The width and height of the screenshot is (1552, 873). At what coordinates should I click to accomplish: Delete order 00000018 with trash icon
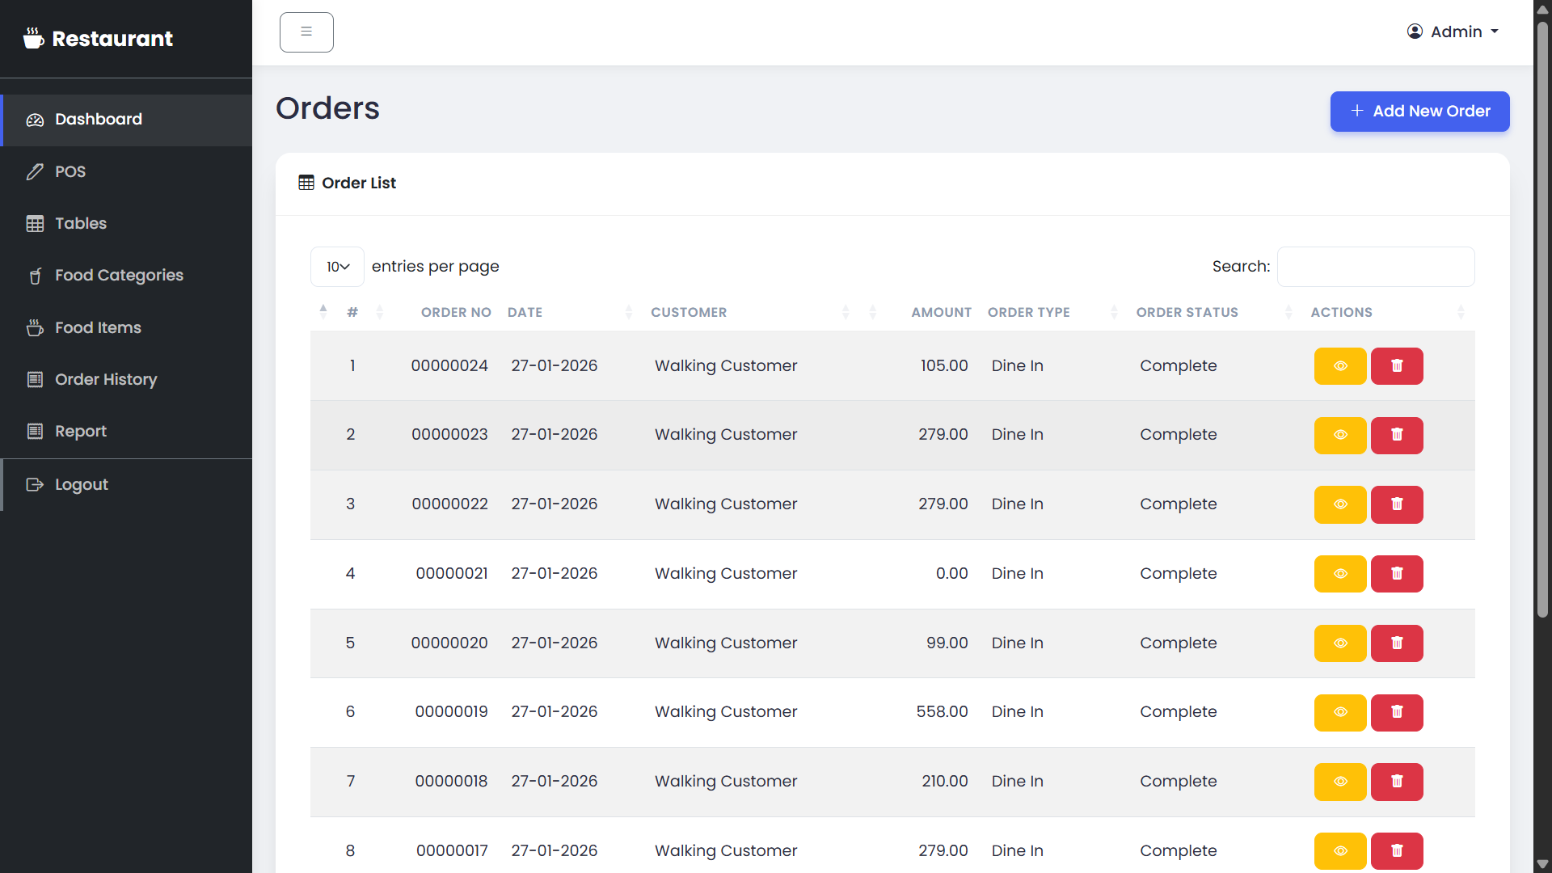[1397, 782]
